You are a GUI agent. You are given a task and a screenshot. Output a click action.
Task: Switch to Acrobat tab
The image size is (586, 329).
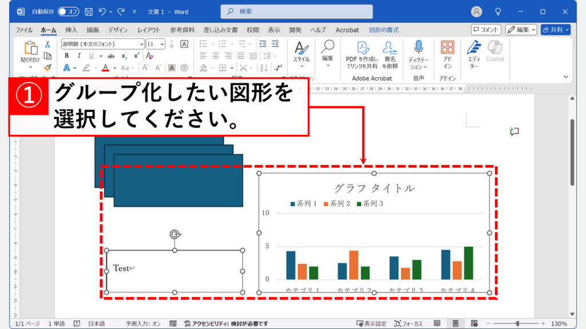(347, 30)
